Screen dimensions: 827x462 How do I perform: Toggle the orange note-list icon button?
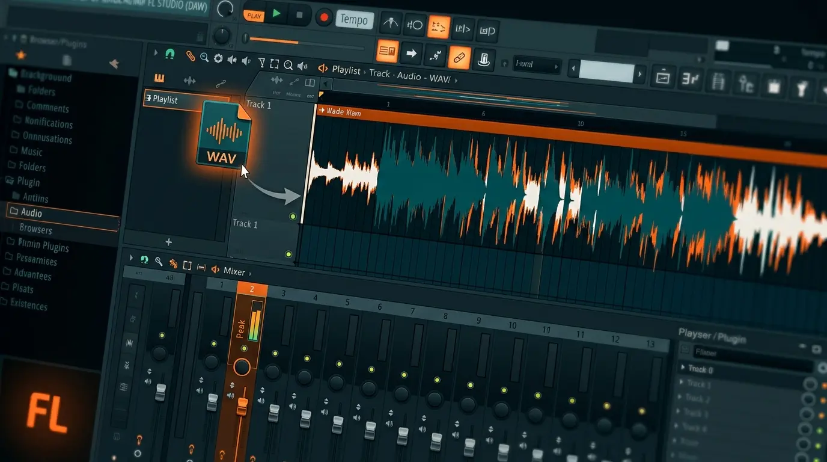[x=387, y=52]
